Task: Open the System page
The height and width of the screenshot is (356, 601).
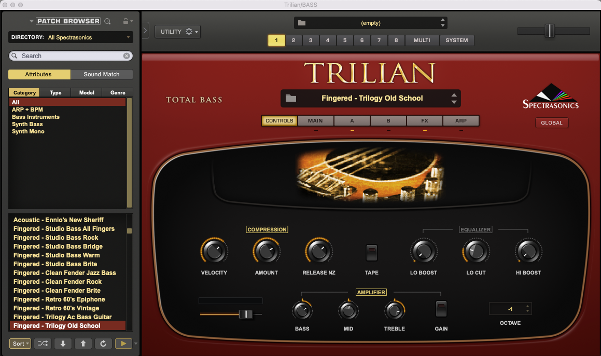Action: [x=457, y=40]
